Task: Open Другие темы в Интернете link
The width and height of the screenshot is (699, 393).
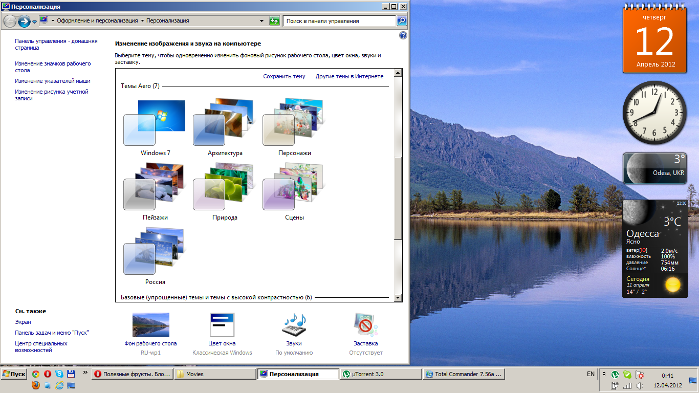Action: (x=349, y=76)
